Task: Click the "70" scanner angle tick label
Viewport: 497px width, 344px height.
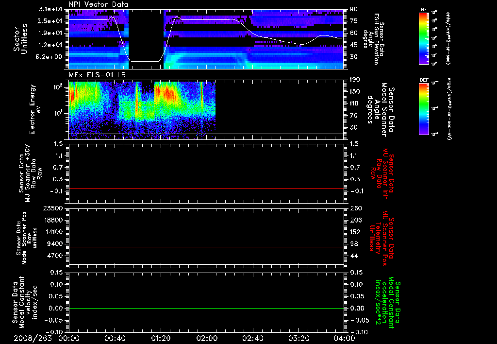Action: (x=353, y=115)
